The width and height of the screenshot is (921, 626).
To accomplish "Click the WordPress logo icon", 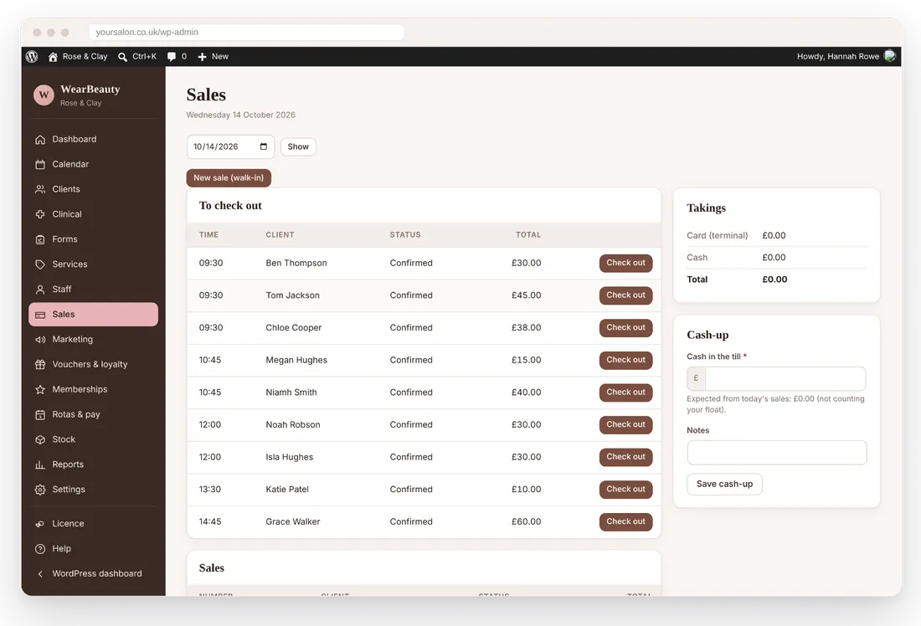I will click(x=32, y=56).
